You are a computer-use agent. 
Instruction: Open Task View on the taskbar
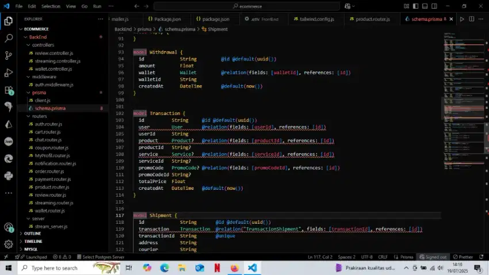click(128, 268)
